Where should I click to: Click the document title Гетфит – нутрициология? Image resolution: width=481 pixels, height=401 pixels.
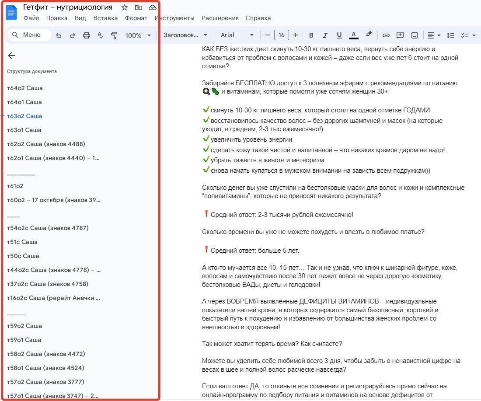click(x=68, y=7)
